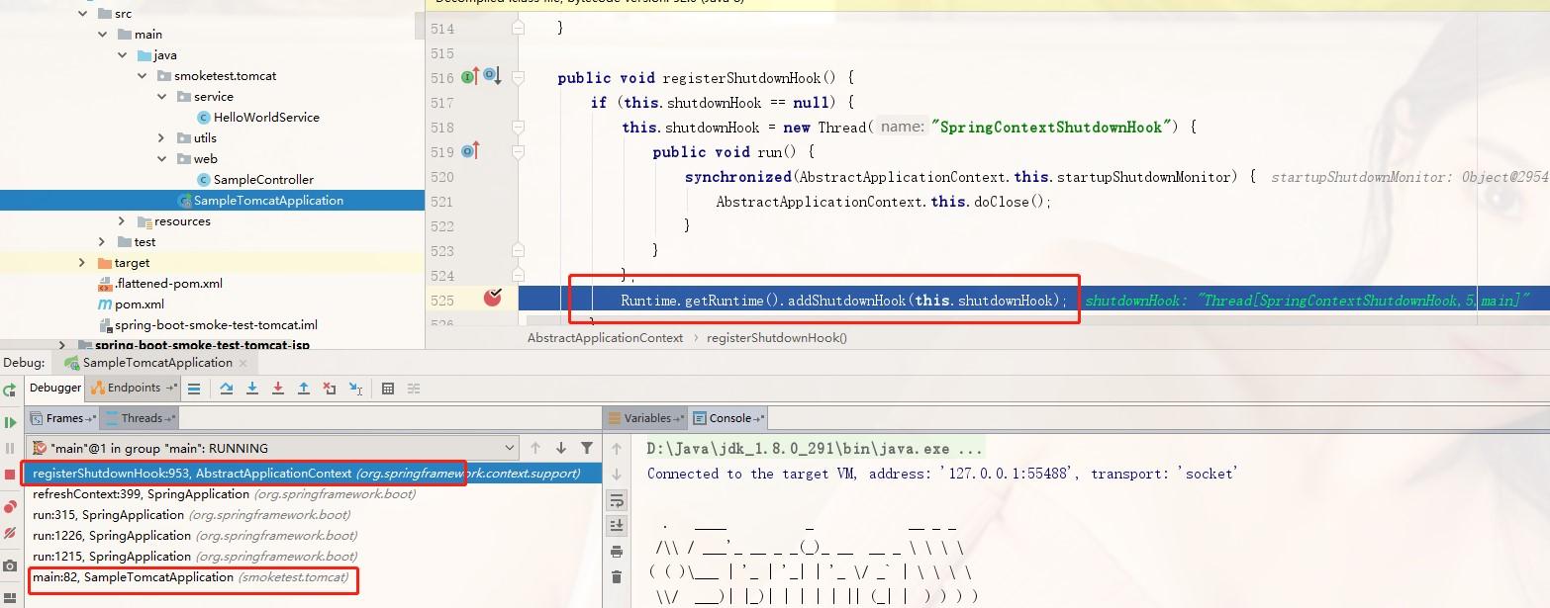Open View Breakpoints dialog
This screenshot has width=1550, height=608.
pyautogui.click(x=10, y=507)
